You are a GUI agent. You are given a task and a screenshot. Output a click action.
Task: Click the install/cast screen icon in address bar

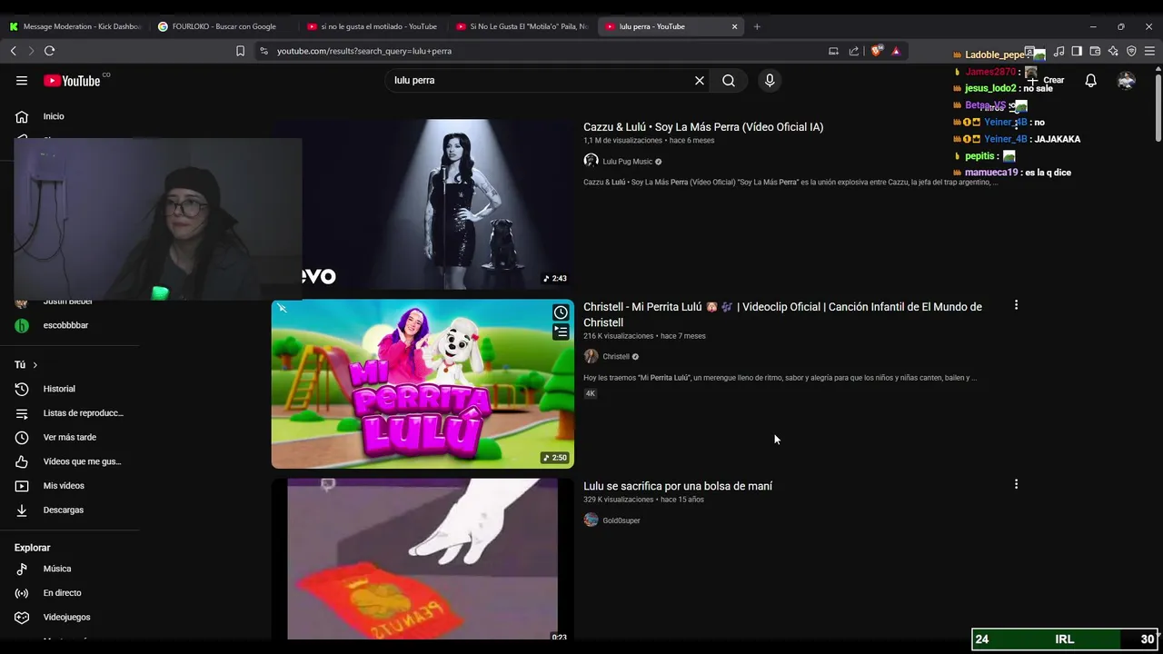pos(834,51)
